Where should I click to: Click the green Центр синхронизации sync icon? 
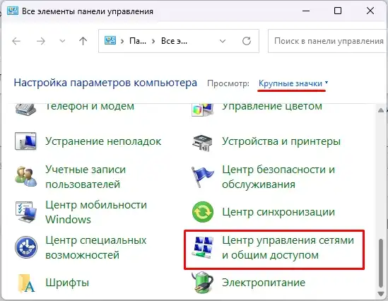coord(203,212)
